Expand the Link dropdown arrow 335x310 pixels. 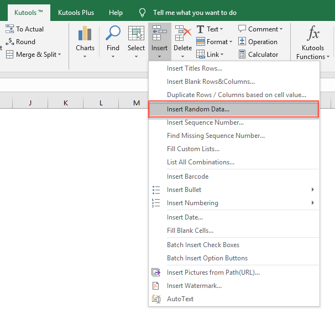click(222, 55)
